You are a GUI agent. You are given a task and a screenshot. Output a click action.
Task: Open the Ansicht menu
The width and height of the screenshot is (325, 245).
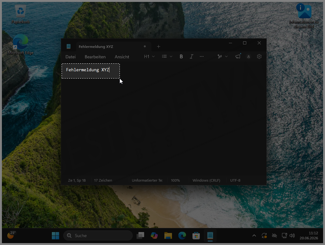point(122,57)
